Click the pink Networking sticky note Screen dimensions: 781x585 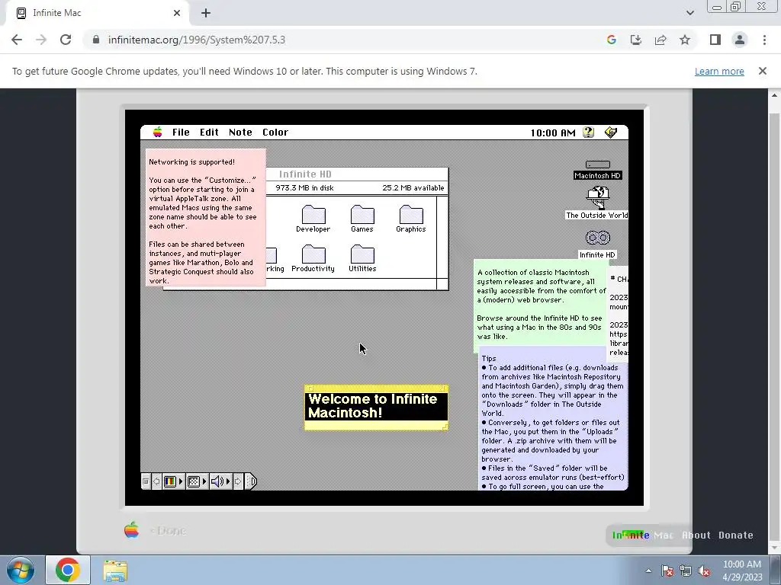click(x=206, y=217)
